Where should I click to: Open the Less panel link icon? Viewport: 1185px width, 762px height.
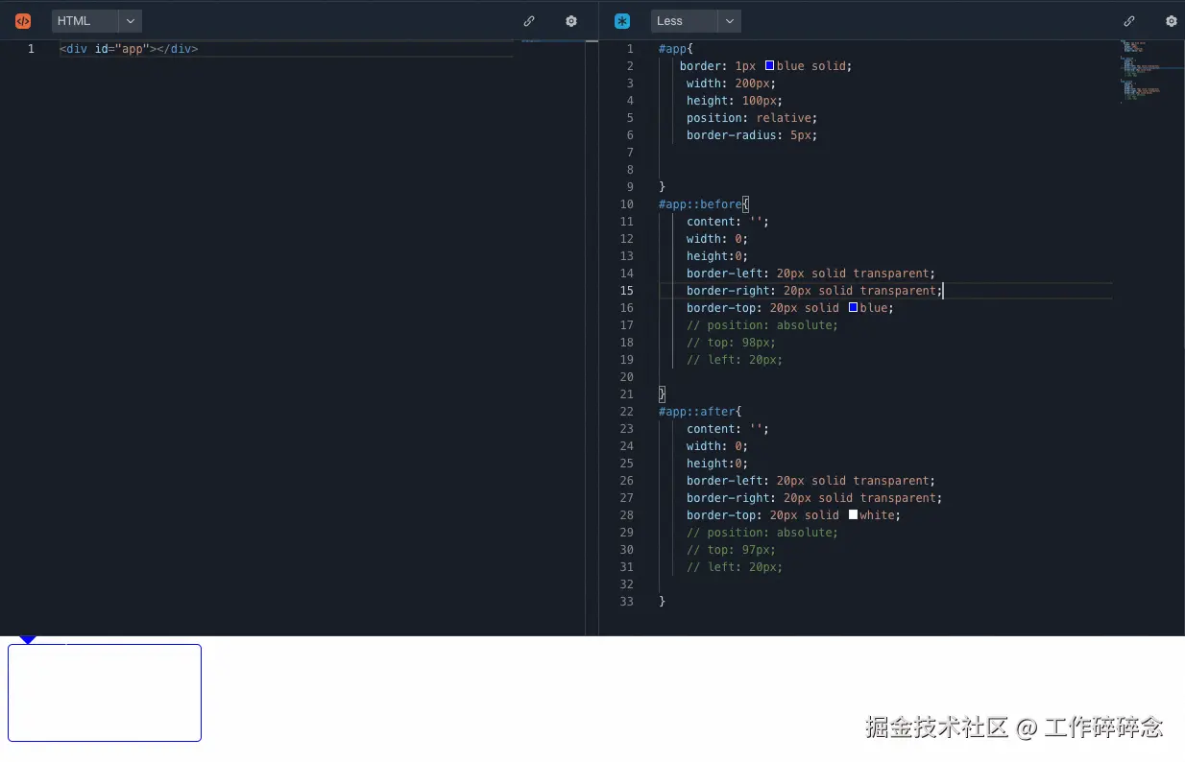coord(1129,21)
